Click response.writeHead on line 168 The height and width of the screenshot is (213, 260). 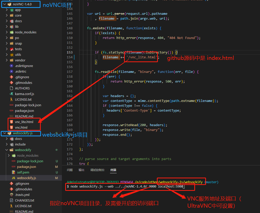(120, 125)
